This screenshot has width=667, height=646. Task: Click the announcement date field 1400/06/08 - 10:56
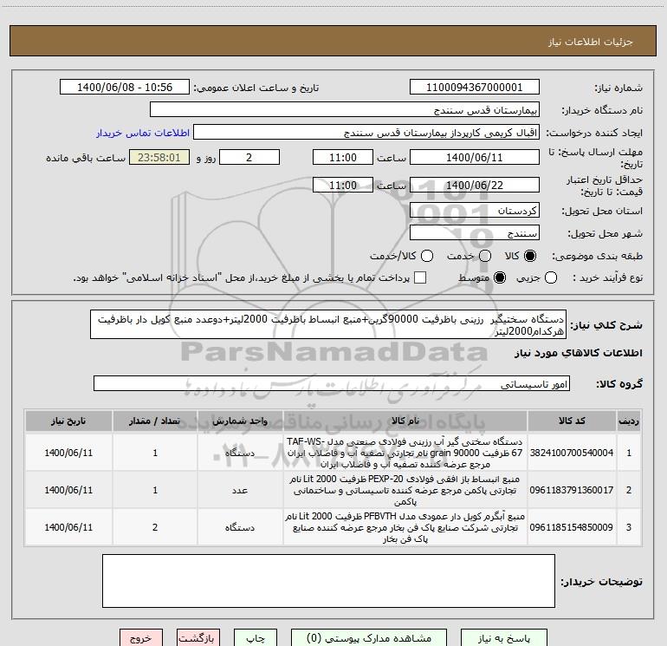125,88
